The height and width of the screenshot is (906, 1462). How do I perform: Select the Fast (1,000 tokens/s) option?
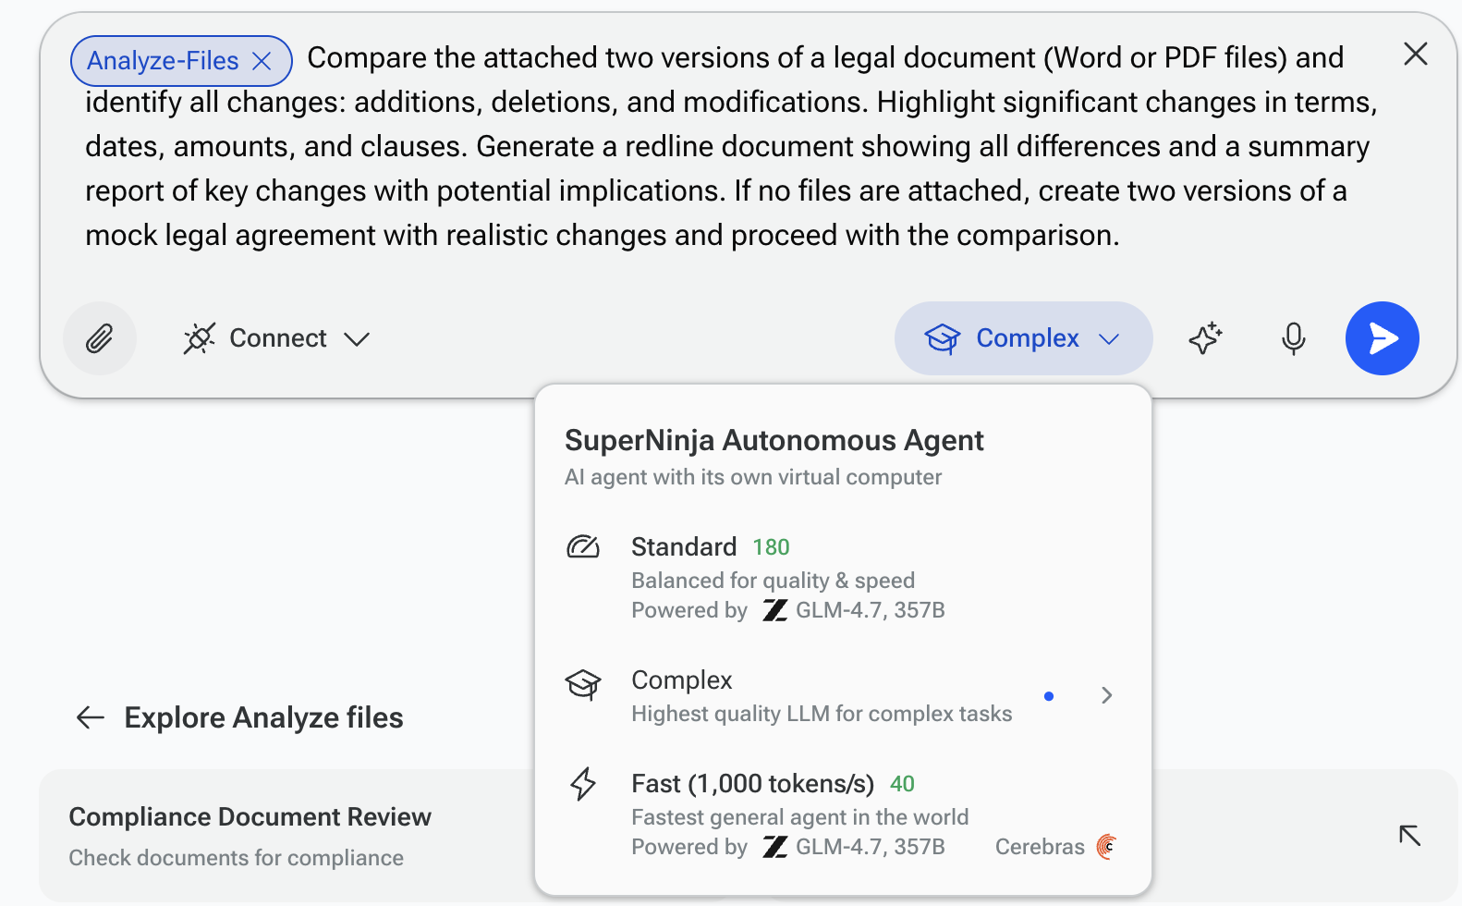[843, 814]
